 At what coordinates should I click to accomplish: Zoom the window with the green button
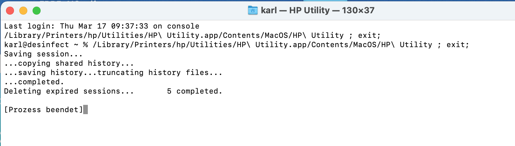coord(36,11)
